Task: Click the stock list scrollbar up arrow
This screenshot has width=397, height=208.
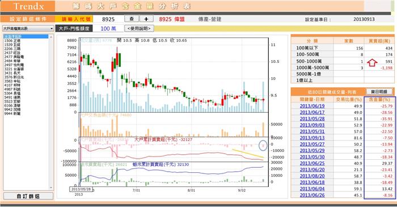Action: pos(51,37)
